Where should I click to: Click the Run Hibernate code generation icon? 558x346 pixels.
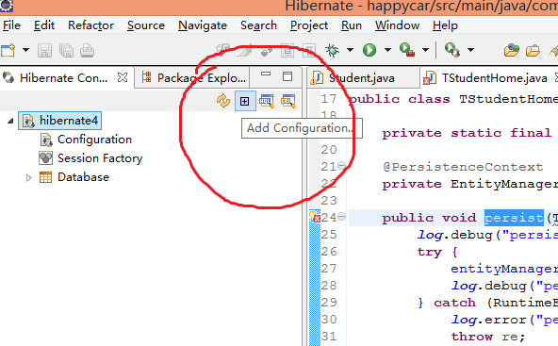click(452, 50)
